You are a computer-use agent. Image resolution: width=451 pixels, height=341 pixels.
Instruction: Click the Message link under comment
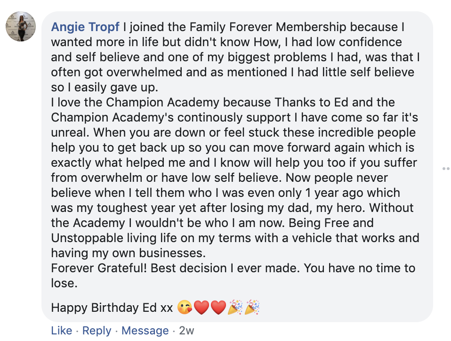(x=145, y=331)
